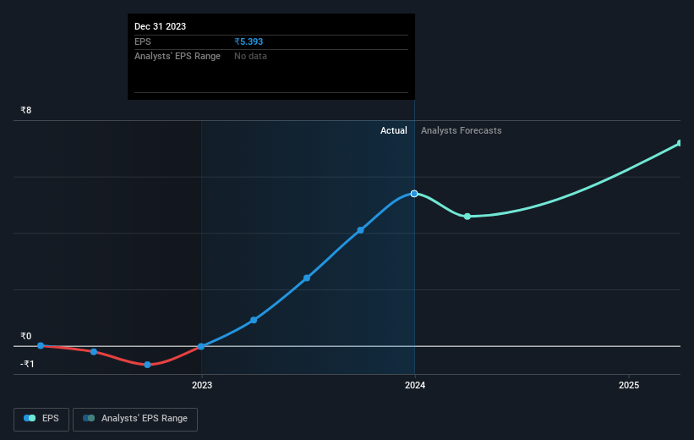Click the first blue point after 2023

tap(254, 320)
